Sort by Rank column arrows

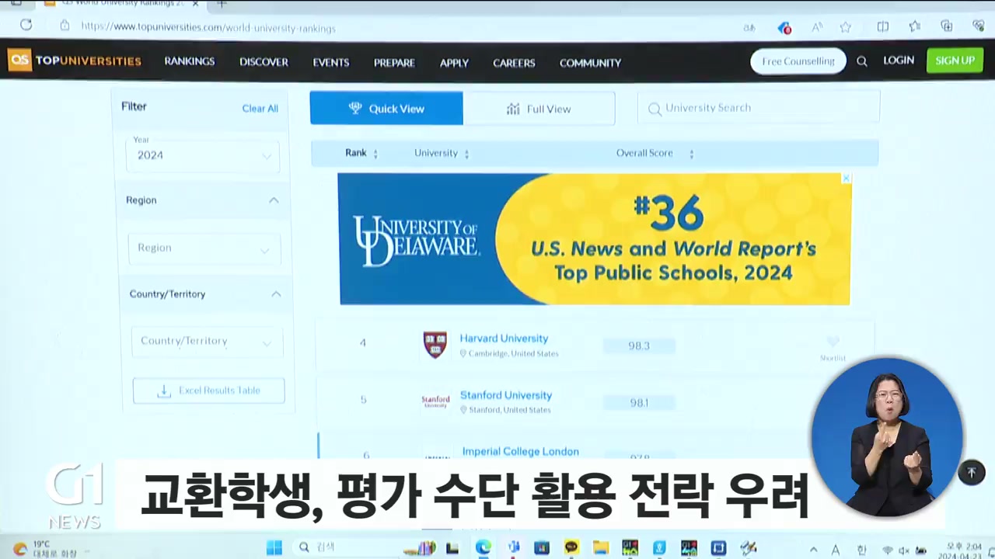point(375,154)
